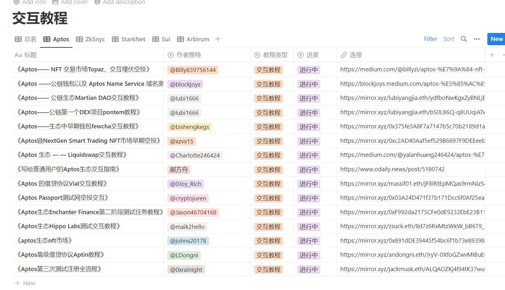
Task: Click the @xzvx15 author tag
Action: (182, 141)
